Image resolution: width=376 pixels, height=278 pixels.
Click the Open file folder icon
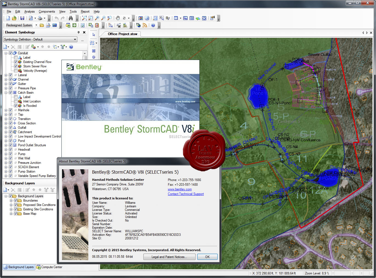point(14,18)
